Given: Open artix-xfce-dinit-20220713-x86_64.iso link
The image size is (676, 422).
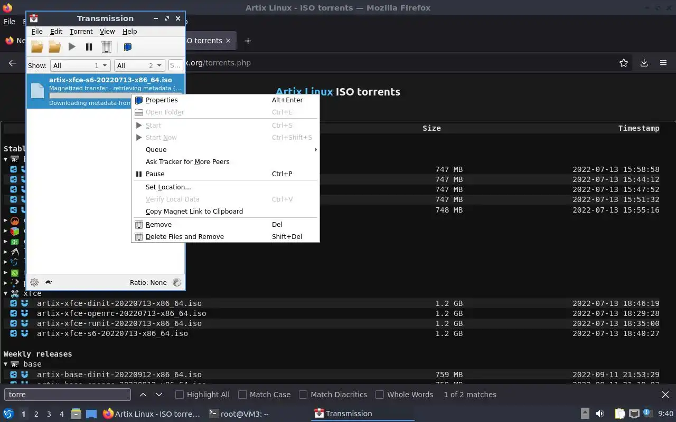Looking at the screenshot, I should pyautogui.click(x=119, y=303).
